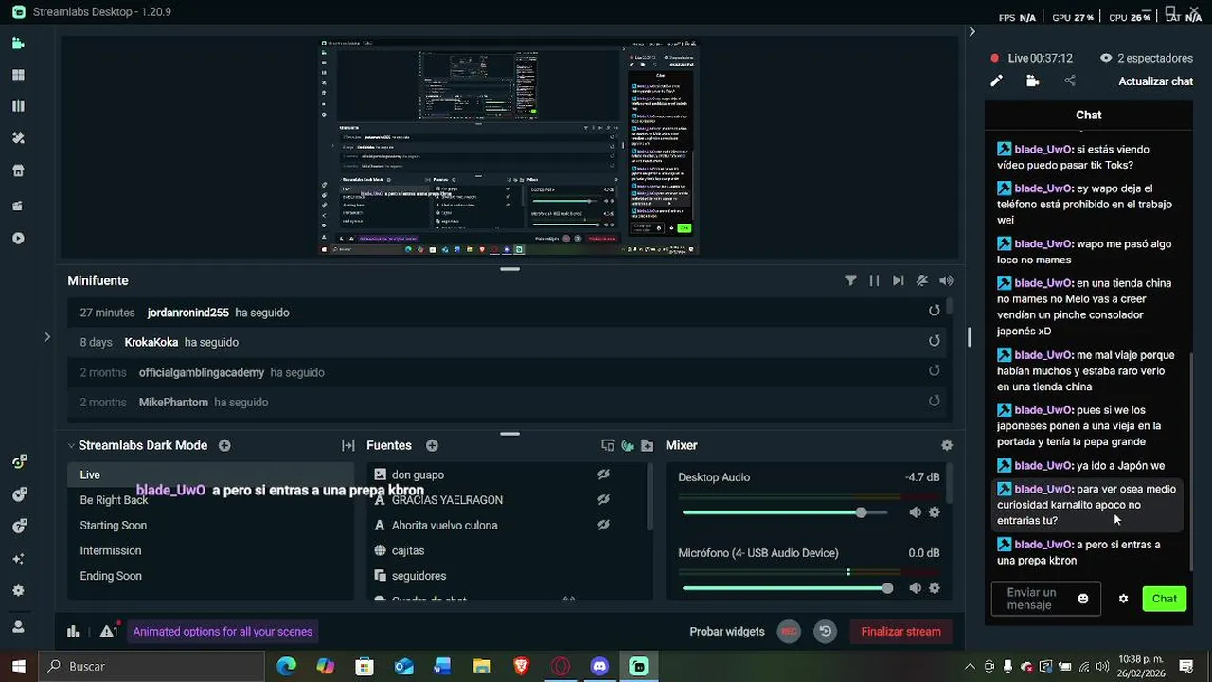This screenshot has width=1212, height=682.
Task: Open Micrófono source settings gear
Action: click(x=935, y=588)
